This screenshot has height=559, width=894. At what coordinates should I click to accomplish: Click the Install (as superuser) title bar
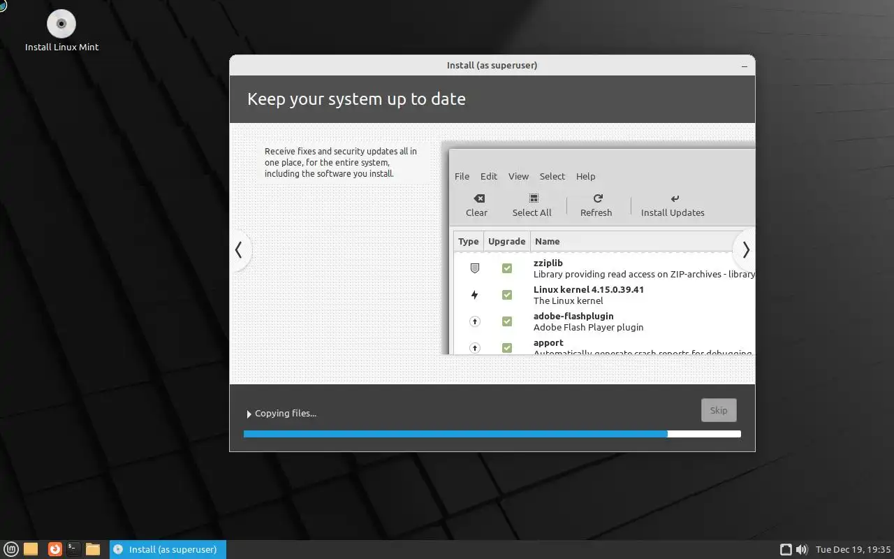(x=492, y=66)
